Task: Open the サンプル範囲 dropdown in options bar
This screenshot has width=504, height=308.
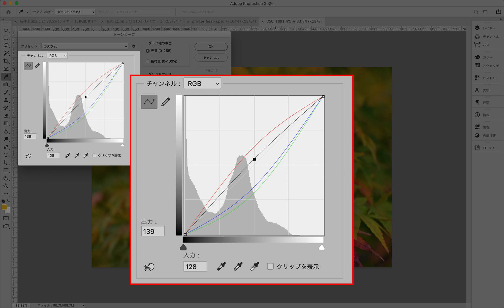Action: [75, 12]
